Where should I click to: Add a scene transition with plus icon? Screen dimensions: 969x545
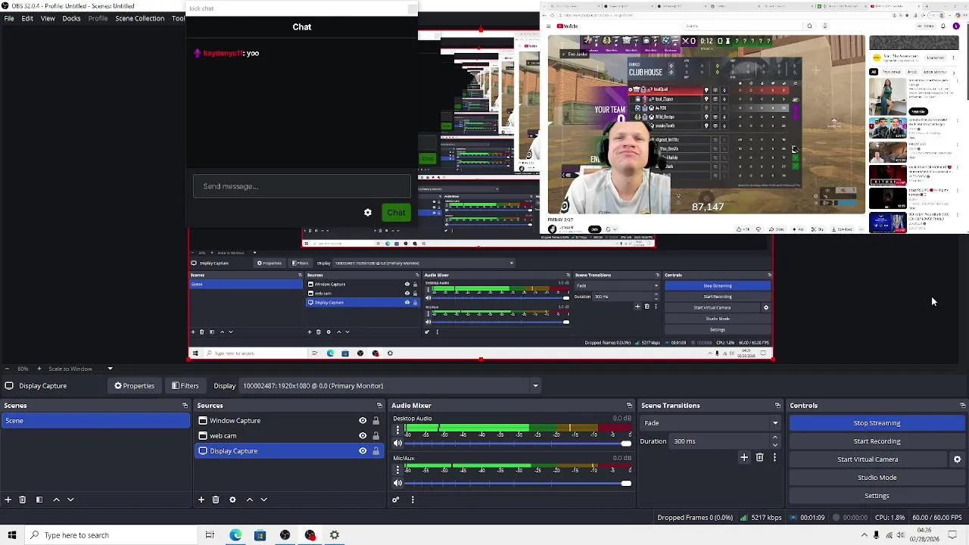744,457
